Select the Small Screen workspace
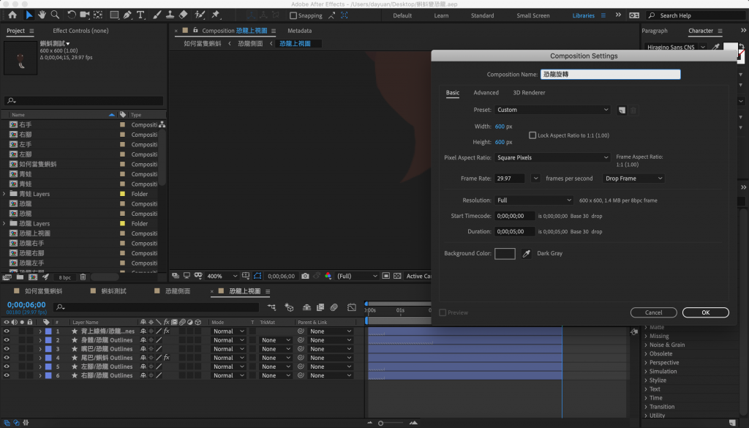 533,15
